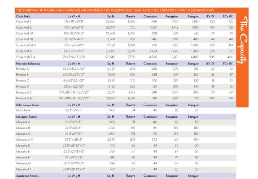
Task: Select the 'Banquet' header in the Mesquite Rooms section
Action: click(193, 117)
